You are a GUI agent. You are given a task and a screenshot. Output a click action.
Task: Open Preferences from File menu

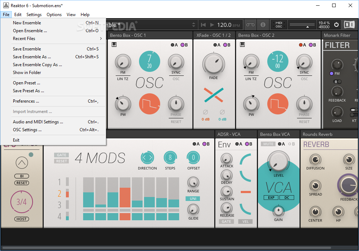(53, 101)
